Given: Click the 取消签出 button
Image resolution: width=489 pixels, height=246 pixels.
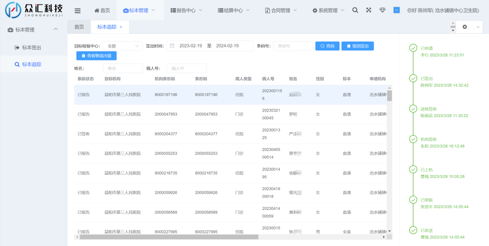Looking at the screenshot, I should 358,46.
